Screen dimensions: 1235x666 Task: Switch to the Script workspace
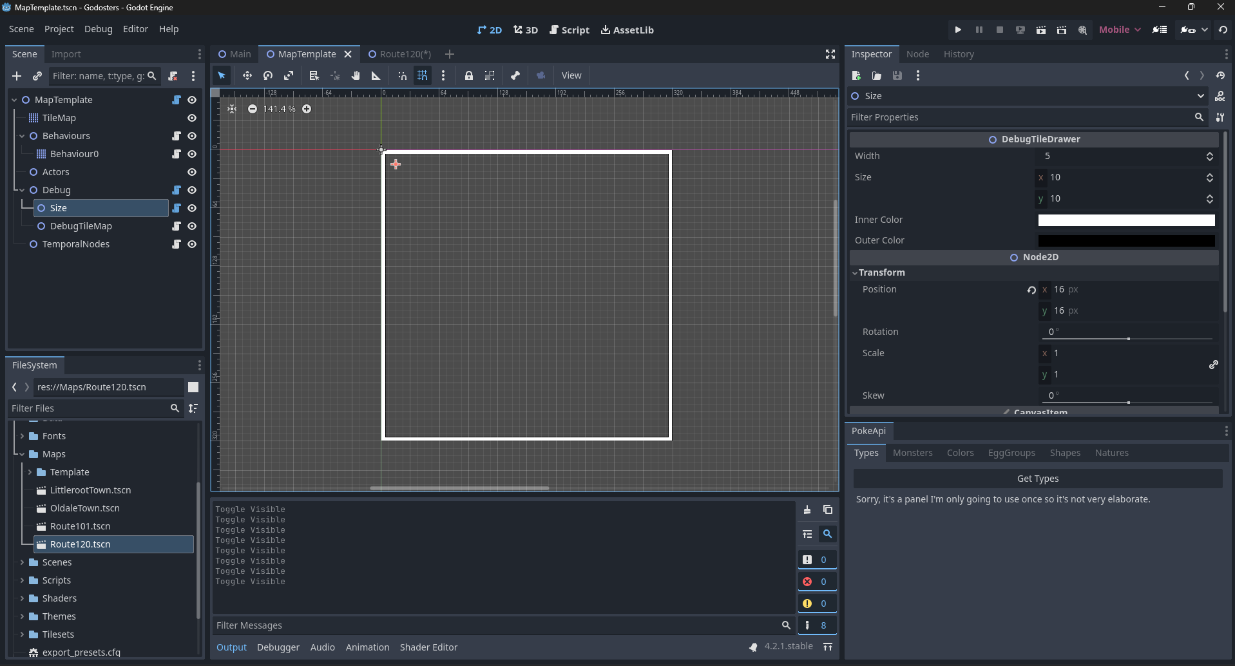[x=570, y=30]
